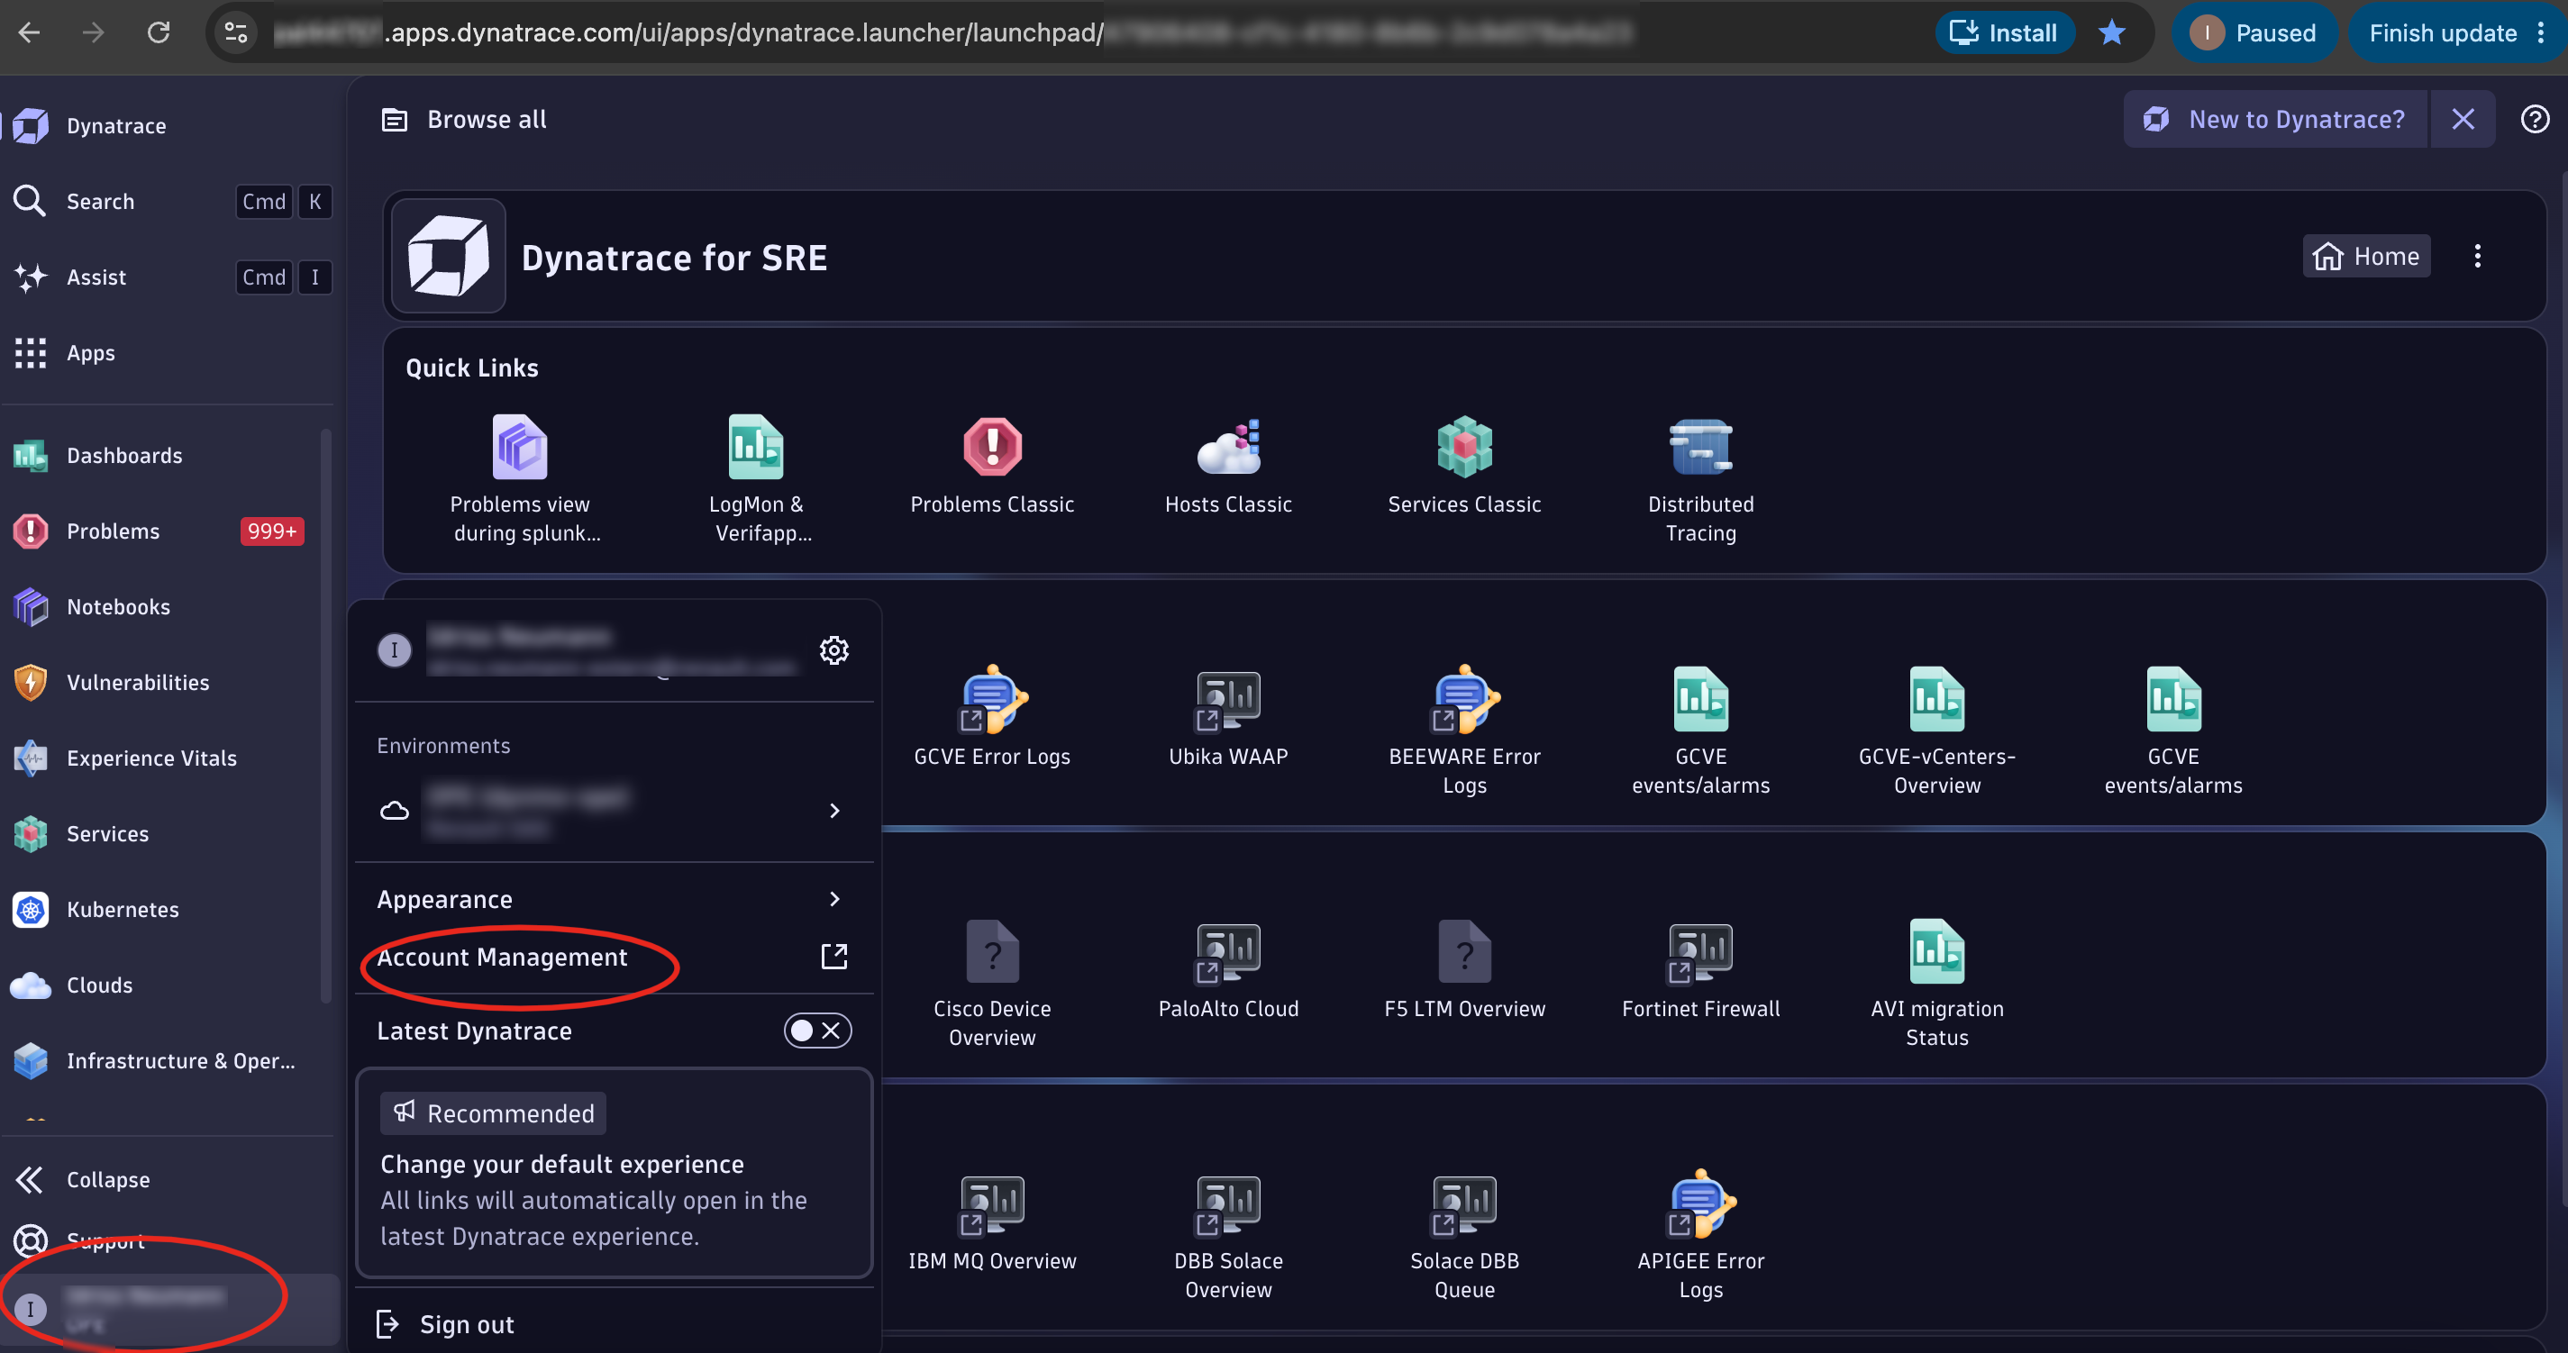The width and height of the screenshot is (2568, 1353).
Task: Open Chrome's Finish update menu dots
Action: 2541,32
